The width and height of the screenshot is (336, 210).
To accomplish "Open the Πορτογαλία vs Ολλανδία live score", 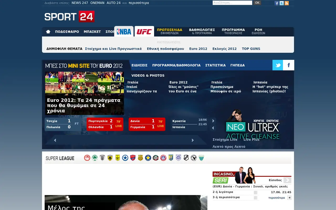I will pos(105,124).
